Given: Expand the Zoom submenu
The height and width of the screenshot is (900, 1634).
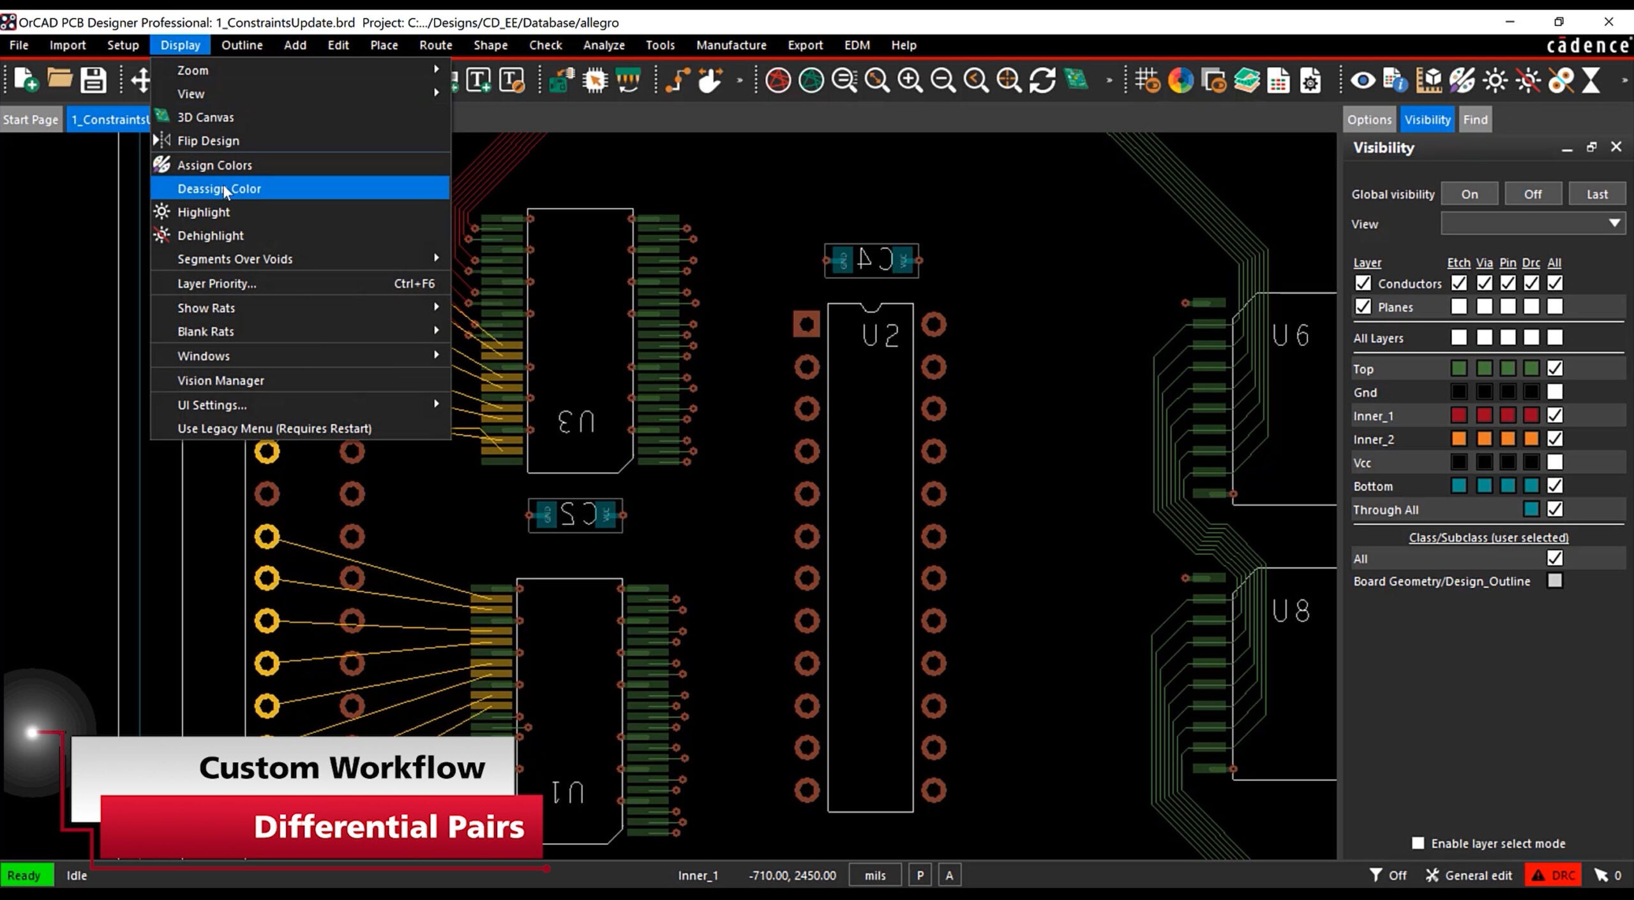Looking at the screenshot, I should click(x=301, y=70).
